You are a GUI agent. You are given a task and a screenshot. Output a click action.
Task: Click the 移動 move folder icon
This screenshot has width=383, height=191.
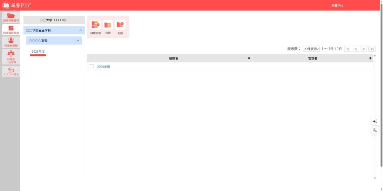[x=108, y=25]
